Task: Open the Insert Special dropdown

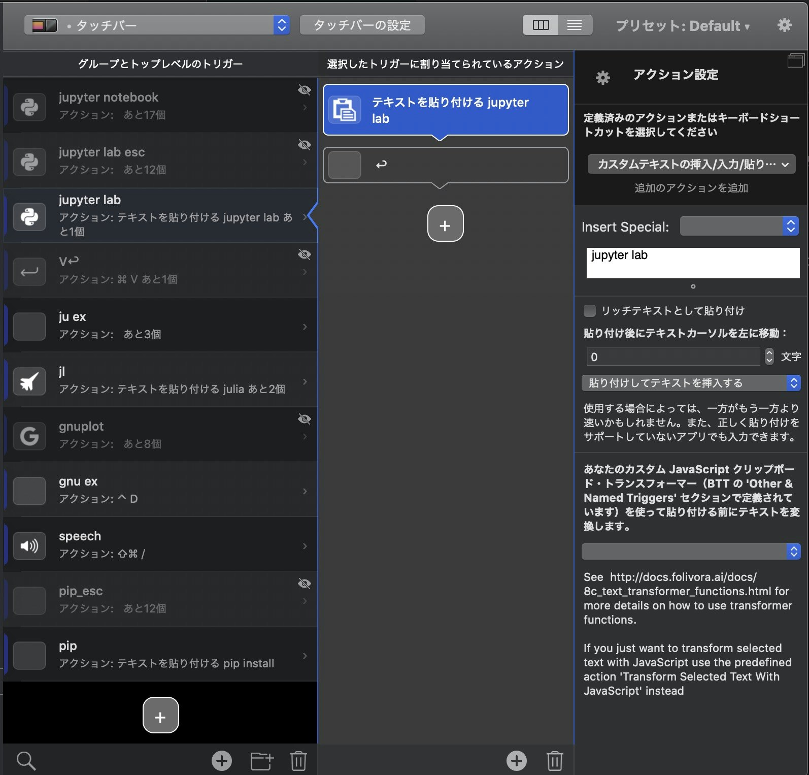Action: tap(739, 226)
